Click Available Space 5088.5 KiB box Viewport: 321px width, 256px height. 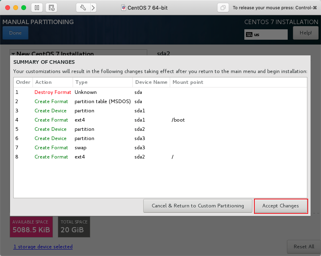pyautogui.click(x=31, y=227)
